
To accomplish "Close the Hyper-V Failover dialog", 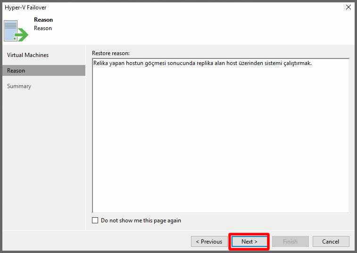I will click(348, 7).
